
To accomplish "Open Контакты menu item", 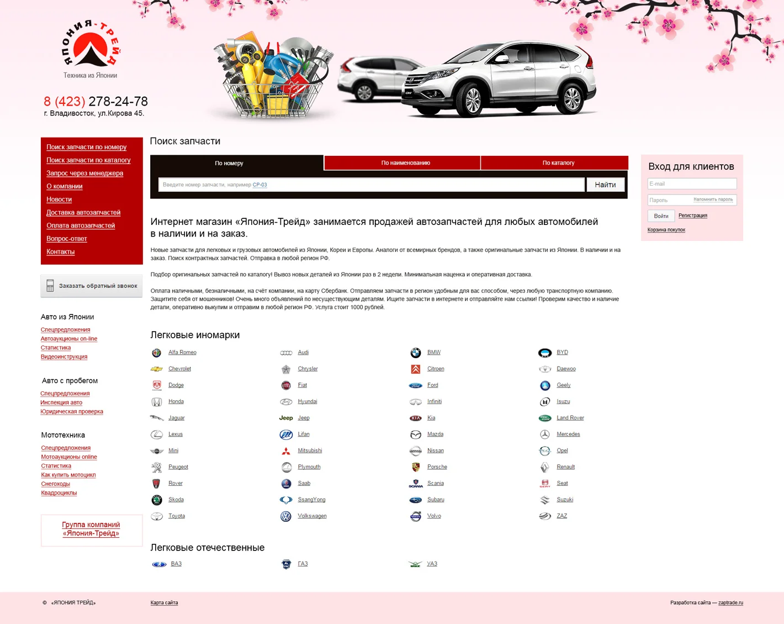I will (x=61, y=251).
